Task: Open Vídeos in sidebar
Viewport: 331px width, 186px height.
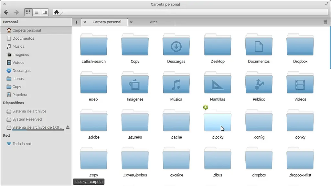Action: point(36,63)
